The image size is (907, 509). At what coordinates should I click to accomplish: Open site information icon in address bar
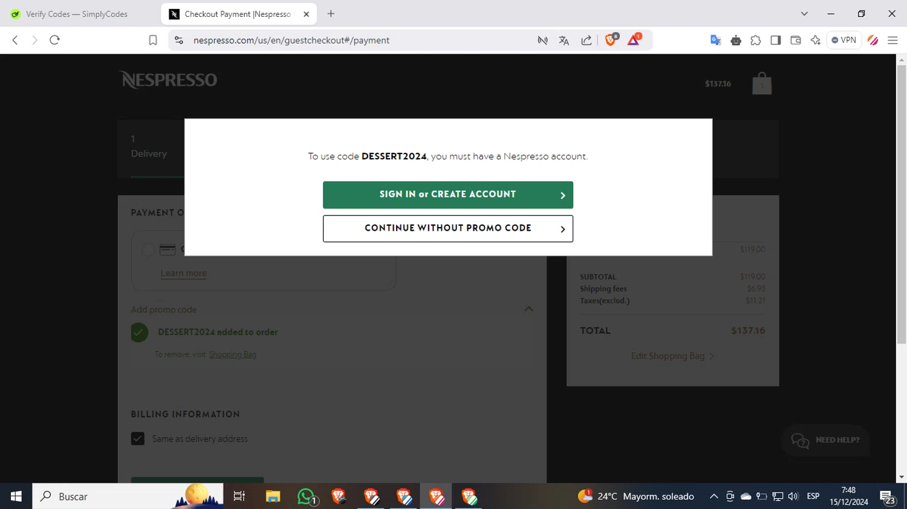click(x=178, y=40)
